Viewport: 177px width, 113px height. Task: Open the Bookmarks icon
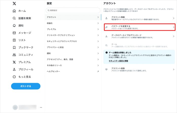14,47
